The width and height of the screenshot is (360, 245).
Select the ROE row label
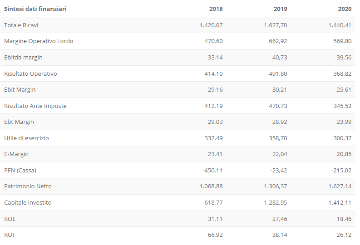(10, 219)
